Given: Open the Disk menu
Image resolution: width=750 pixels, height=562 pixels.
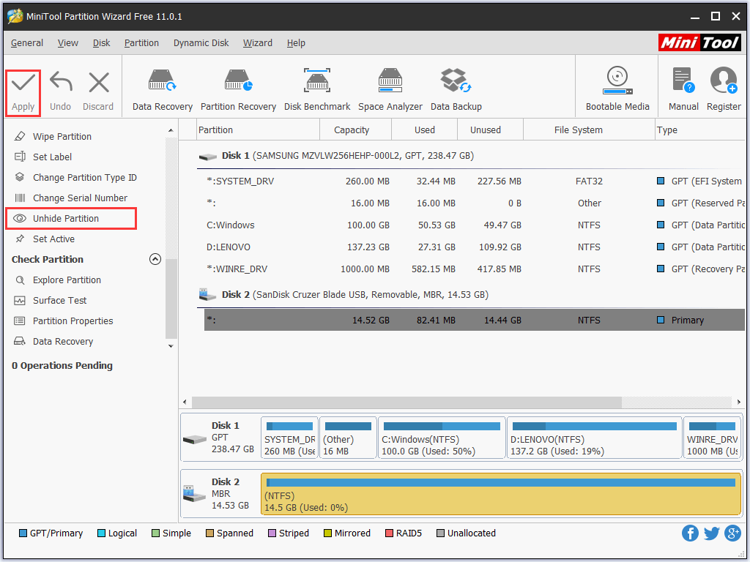Looking at the screenshot, I should click(101, 43).
